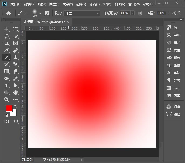This screenshot has height=163, width=185.
Task: Select the Hand tool
Action: [x=15, y=92]
